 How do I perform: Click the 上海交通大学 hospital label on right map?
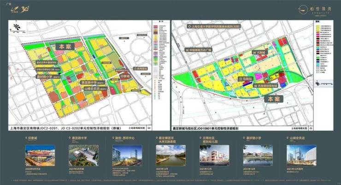[x=213, y=26]
